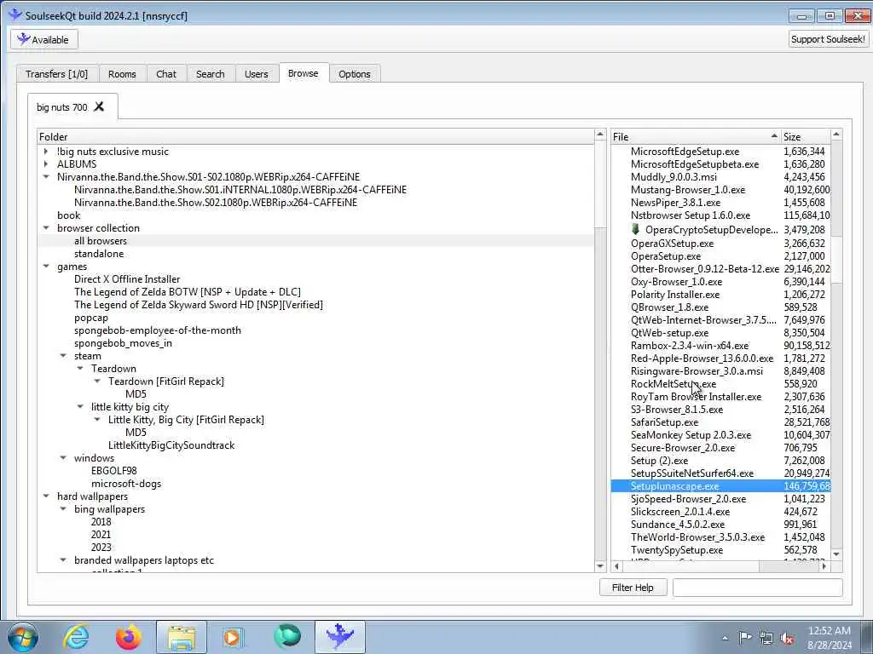The width and height of the screenshot is (873, 654).
Task: Launch Internet Explorer from taskbar
Action: (76, 637)
